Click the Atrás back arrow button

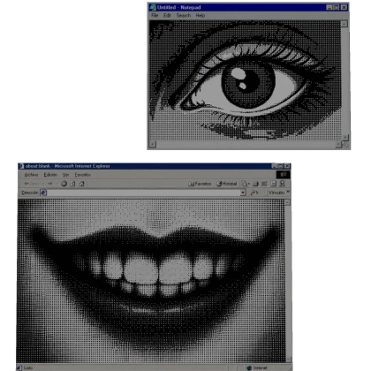(32, 184)
